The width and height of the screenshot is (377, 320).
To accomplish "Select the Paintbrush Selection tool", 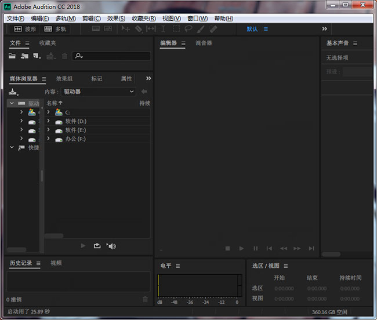I will [x=201, y=28].
